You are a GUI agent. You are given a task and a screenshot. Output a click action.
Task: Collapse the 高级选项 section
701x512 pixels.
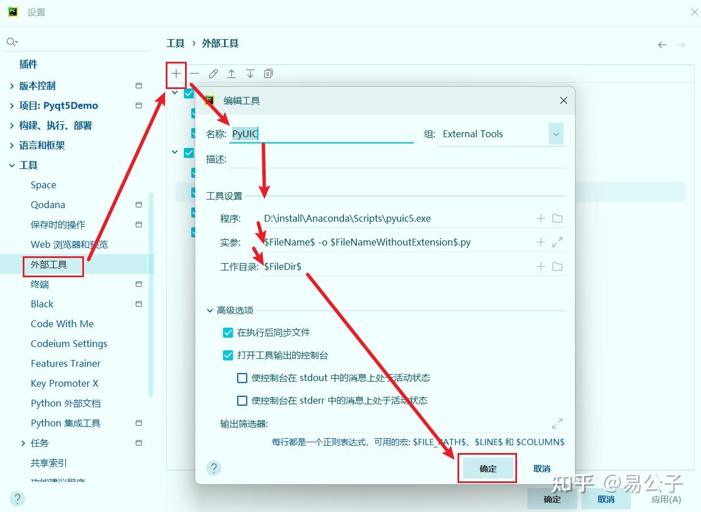(x=210, y=310)
